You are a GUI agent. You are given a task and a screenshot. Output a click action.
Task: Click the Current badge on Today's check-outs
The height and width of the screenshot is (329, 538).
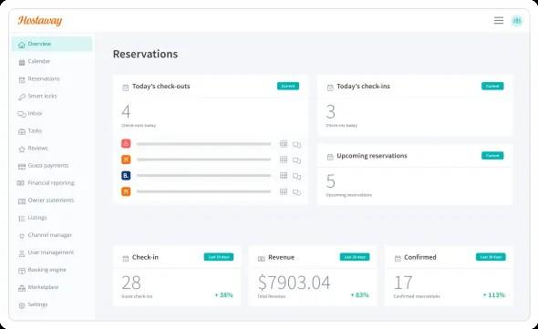[x=288, y=86]
